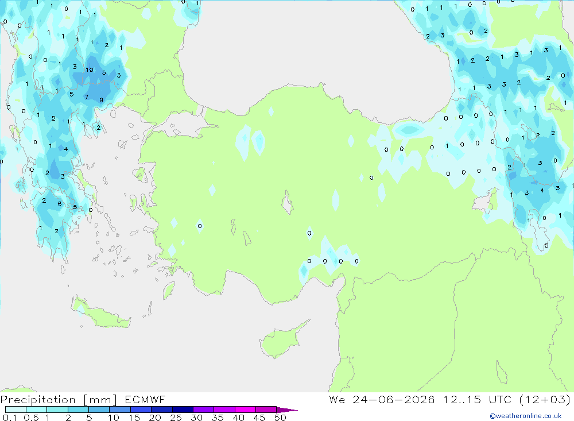Viewport: 574px width, 421px height.
Task: Click the '10' precipitation value on the map
Action: coord(90,69)
